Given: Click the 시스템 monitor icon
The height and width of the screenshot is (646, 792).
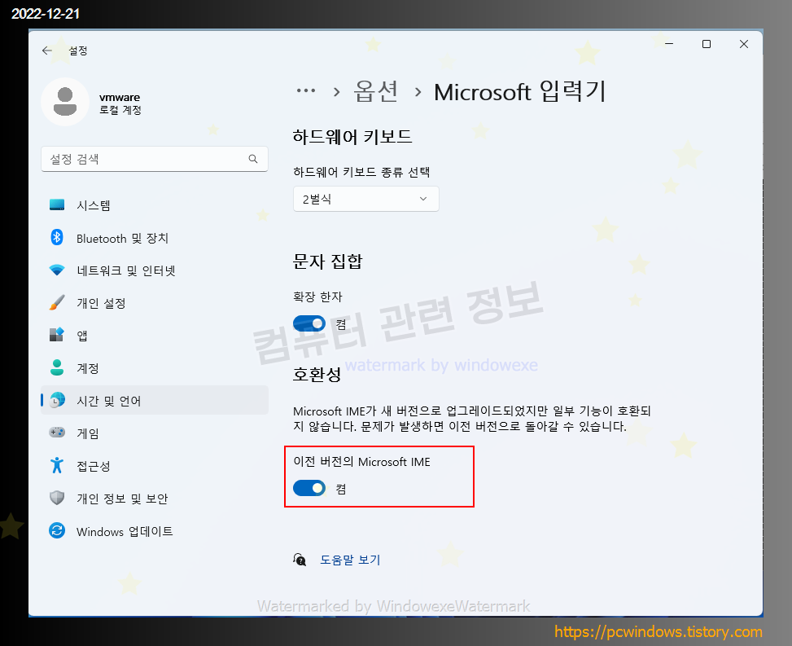Looking at the screenshot, I should tap(57, 204).
